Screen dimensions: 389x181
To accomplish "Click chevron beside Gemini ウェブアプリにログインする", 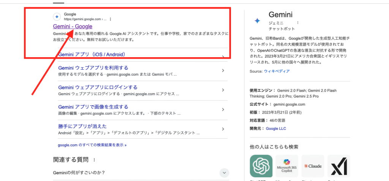I will click(x=223, y=90).
